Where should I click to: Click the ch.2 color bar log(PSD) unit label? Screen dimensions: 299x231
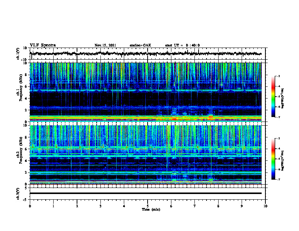tap(282, 160)
